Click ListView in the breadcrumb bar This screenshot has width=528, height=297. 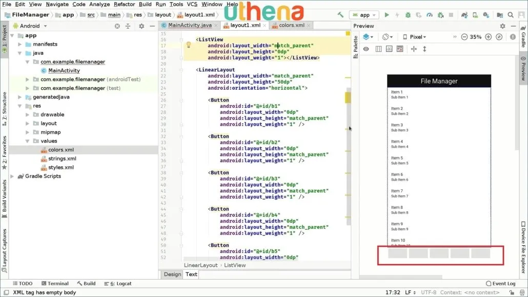(x=235, y=265)
